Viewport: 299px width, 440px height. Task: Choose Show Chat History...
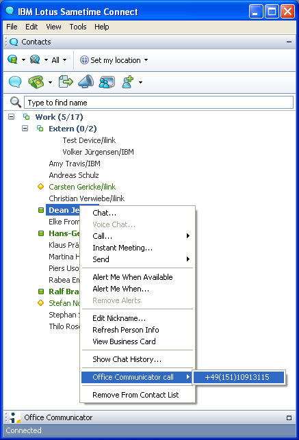point(138,359)
